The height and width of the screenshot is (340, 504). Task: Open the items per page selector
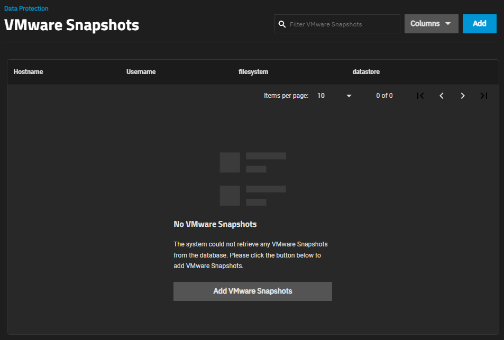[334, 96]
